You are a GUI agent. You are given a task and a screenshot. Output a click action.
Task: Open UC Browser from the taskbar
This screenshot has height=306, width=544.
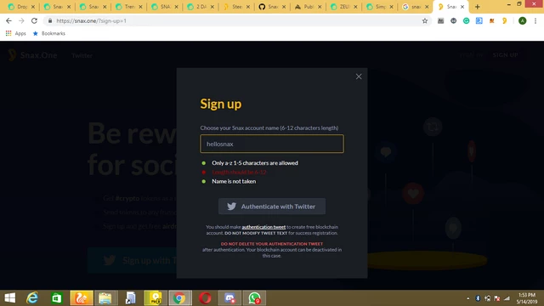[x=82, y=298]
